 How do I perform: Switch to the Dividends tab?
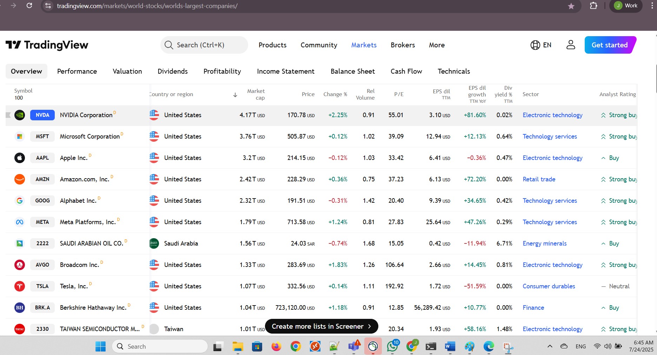click(x=173, y=71)
